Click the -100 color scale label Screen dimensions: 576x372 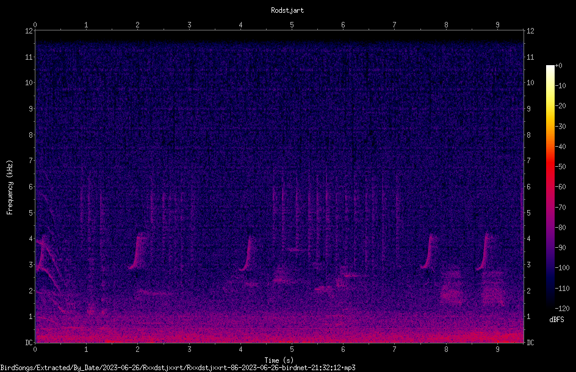pos(563,268)
